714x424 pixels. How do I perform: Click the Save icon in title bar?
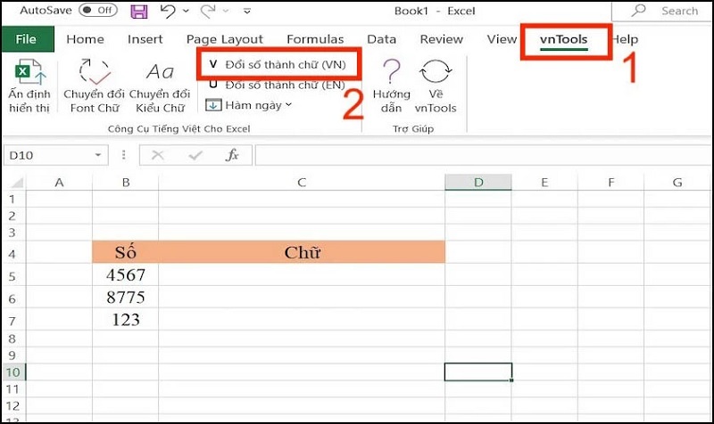tap(139, 12)
